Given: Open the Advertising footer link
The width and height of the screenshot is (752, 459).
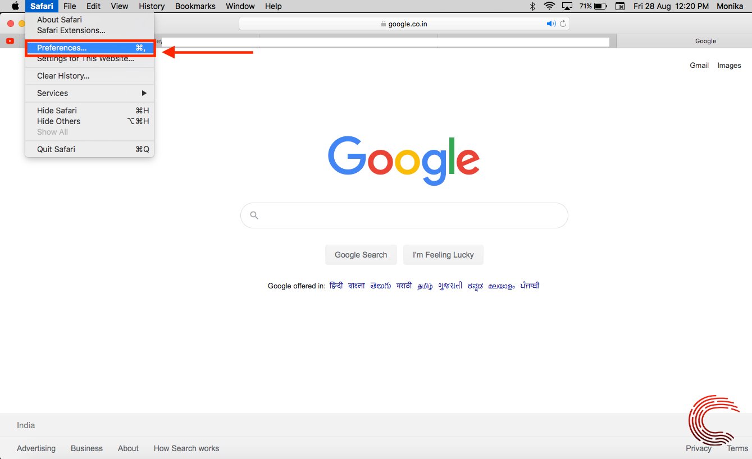Looking at the screenshot, I should [36, 448].
